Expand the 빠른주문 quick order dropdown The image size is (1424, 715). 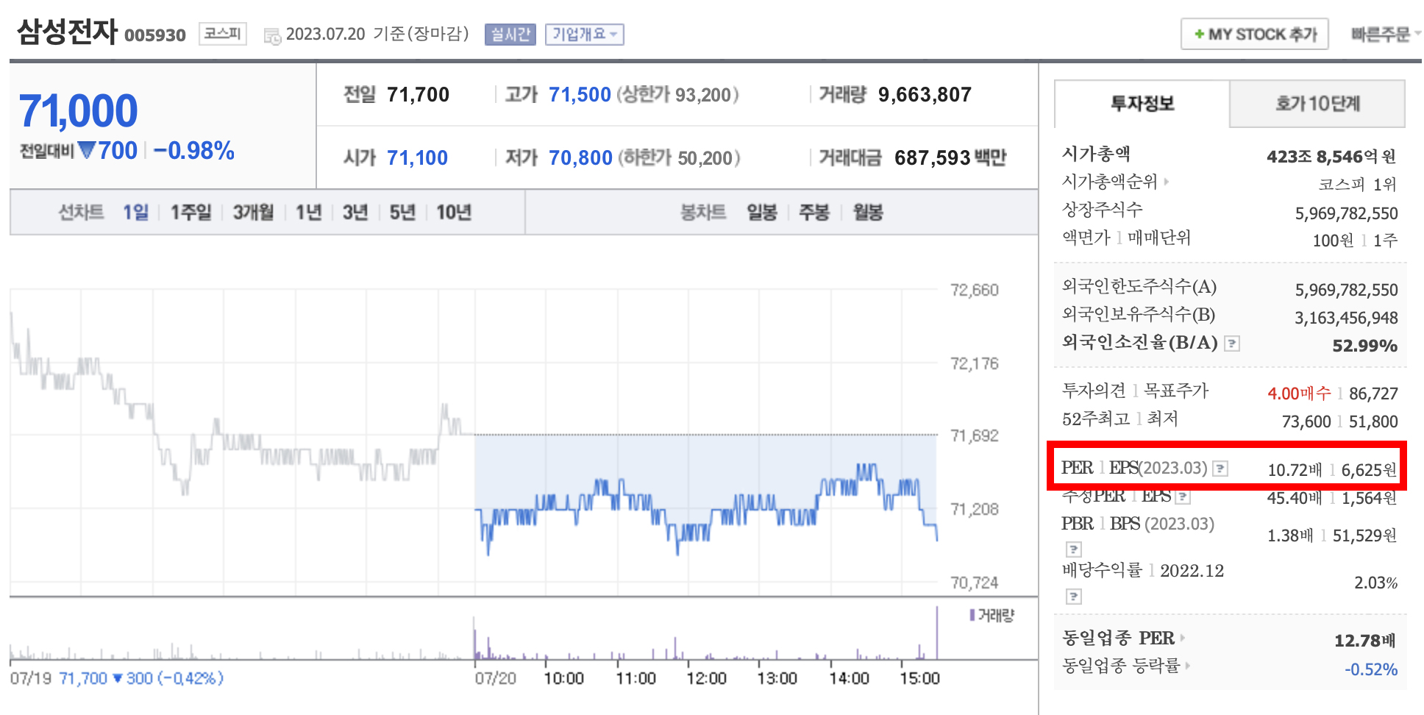tap(1386, 35)
